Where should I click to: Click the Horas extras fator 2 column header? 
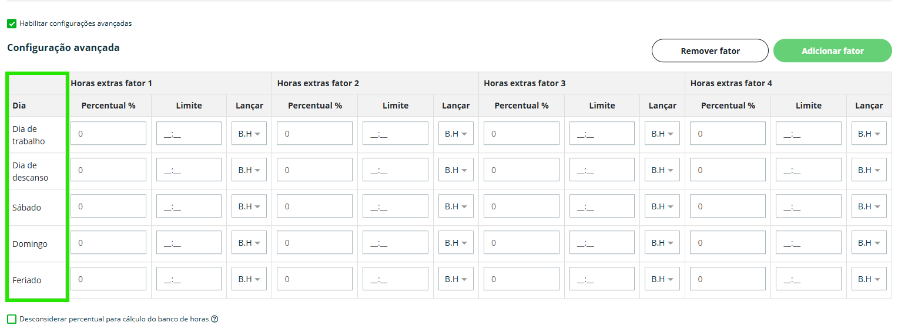(318, 83)
